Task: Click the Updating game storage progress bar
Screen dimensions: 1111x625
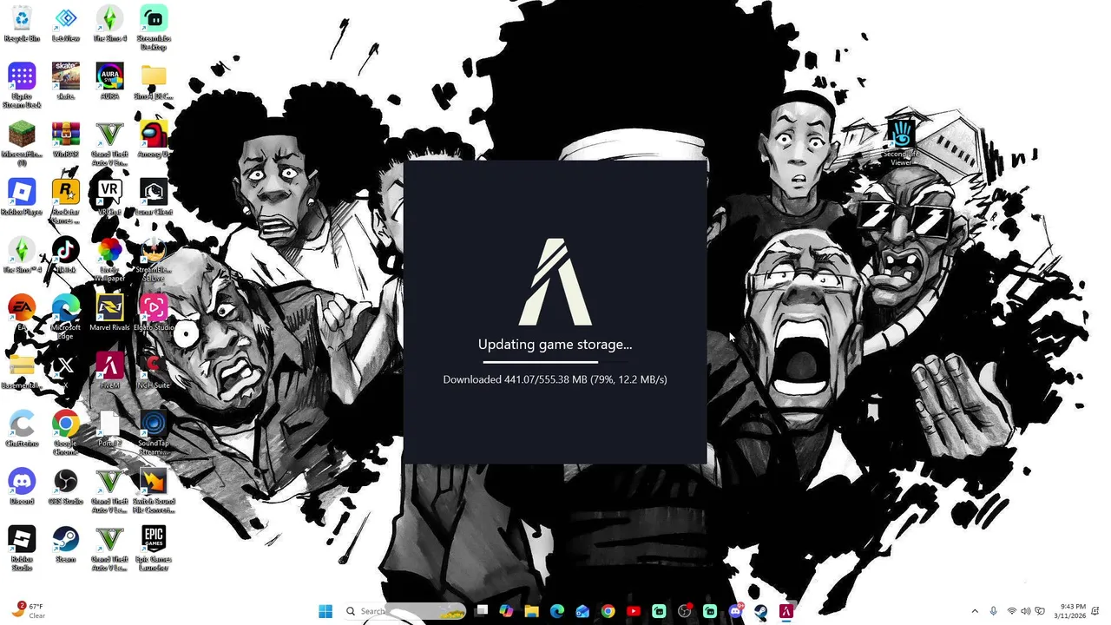Action: coord(555,362)
